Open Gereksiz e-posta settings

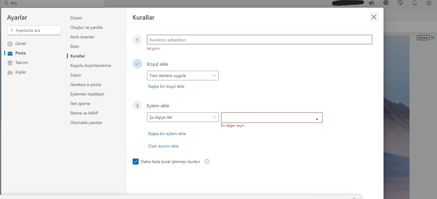[x=86, y=84]
